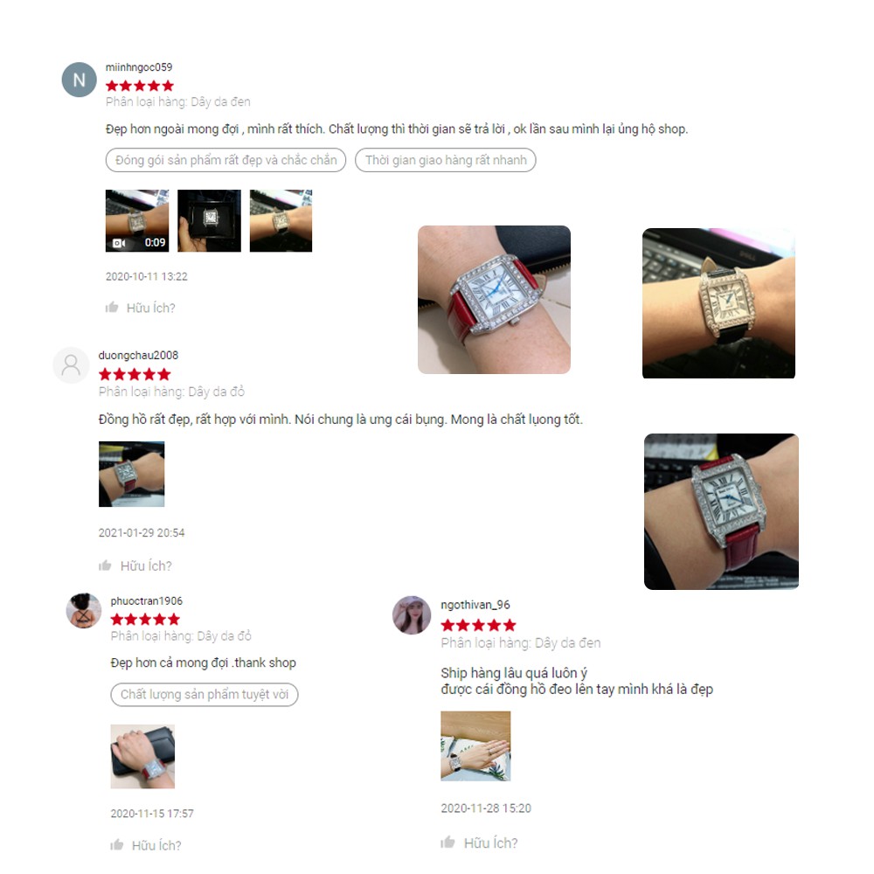Open phuoctran1906's review photo thumbnail
874x874 pixels.
142,756
